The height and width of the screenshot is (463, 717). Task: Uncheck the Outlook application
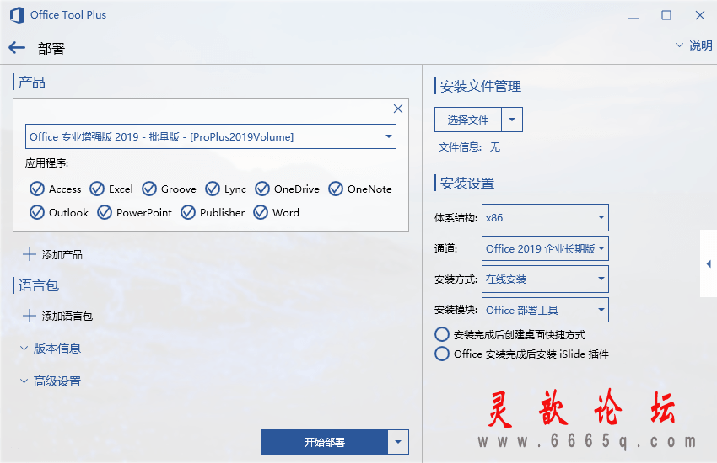37,213
